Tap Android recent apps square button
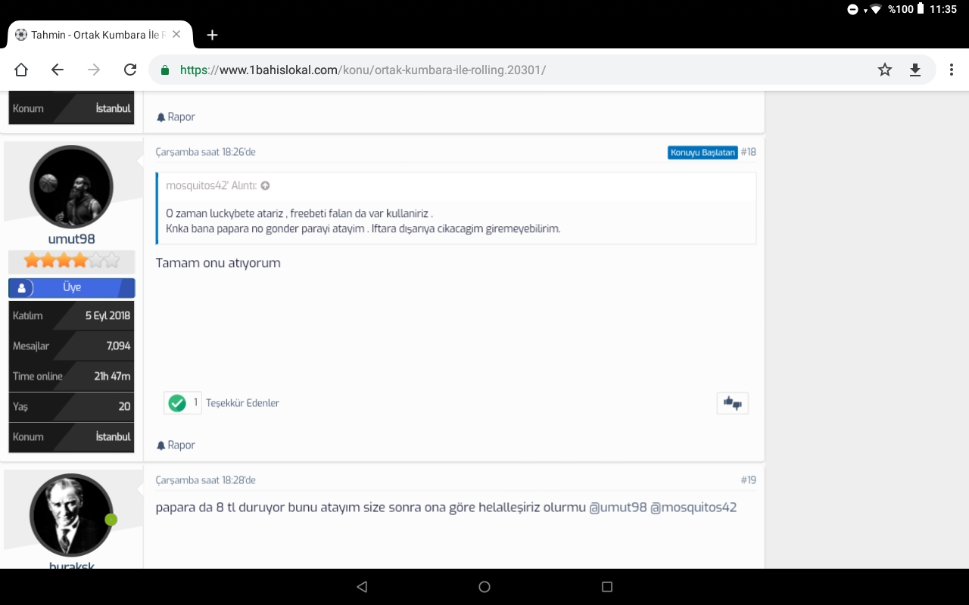 [606, 587]
